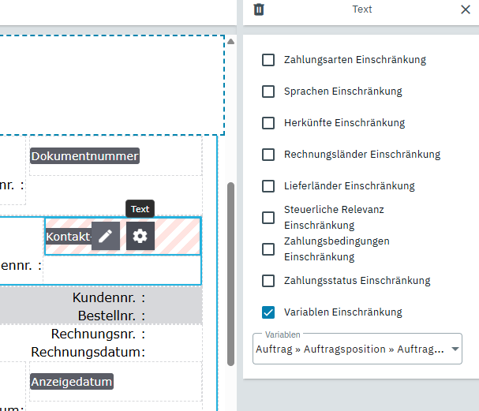
Task: Toggle Zahlungsstatus Einschränkung checkbox
Action: point(268,281)
